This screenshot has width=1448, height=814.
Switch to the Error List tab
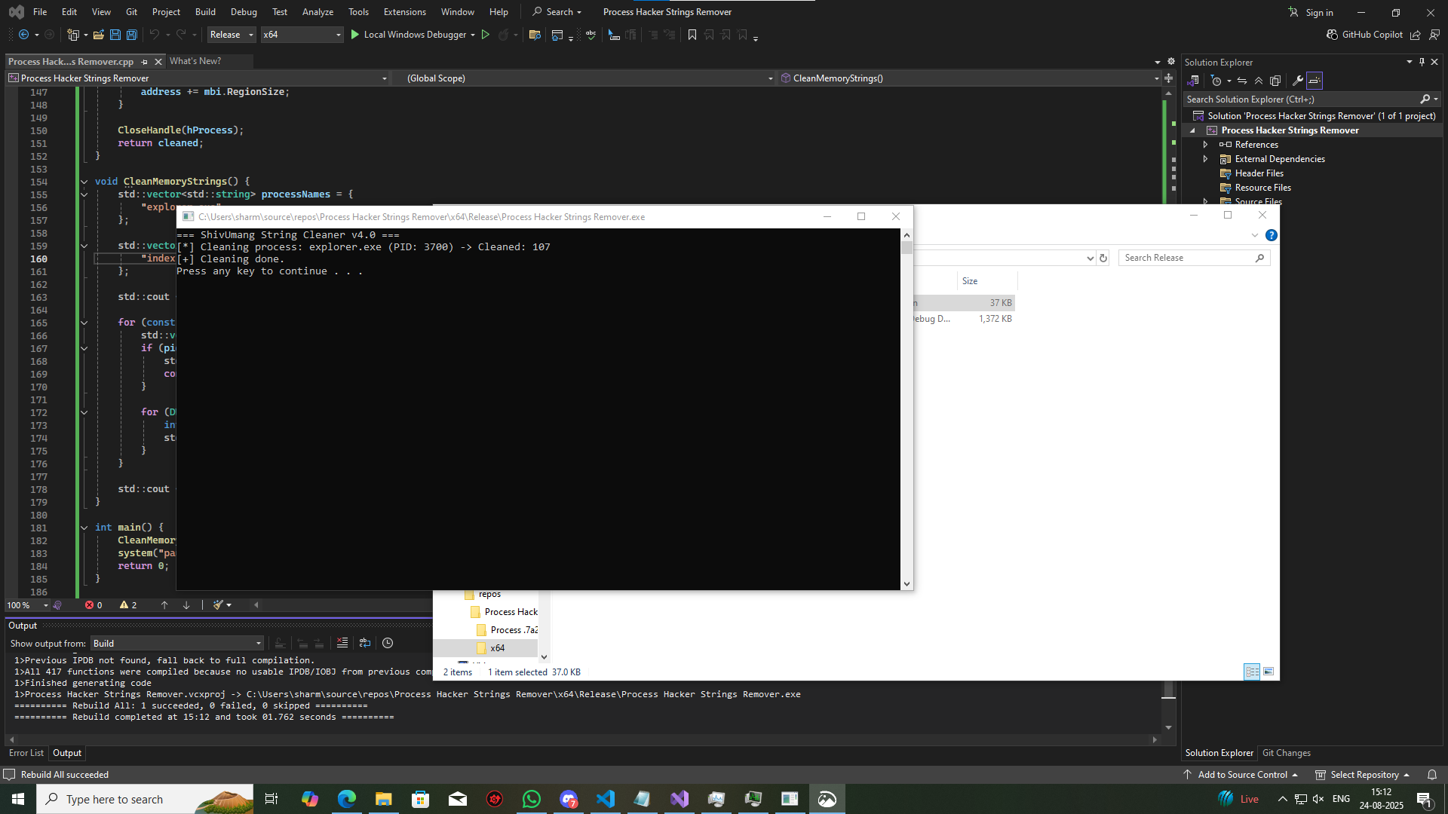pos(26,753)
